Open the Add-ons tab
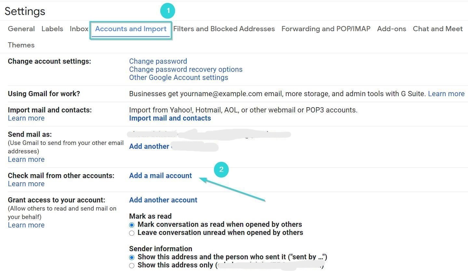 pos(392,29)
